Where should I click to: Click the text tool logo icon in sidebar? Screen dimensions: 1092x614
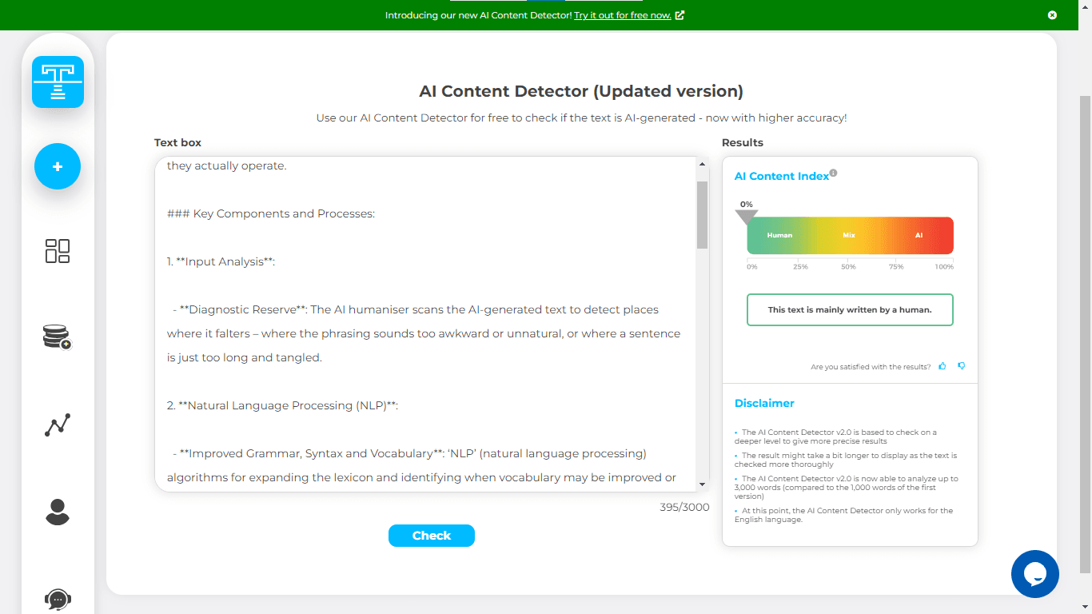click(58, 82)
